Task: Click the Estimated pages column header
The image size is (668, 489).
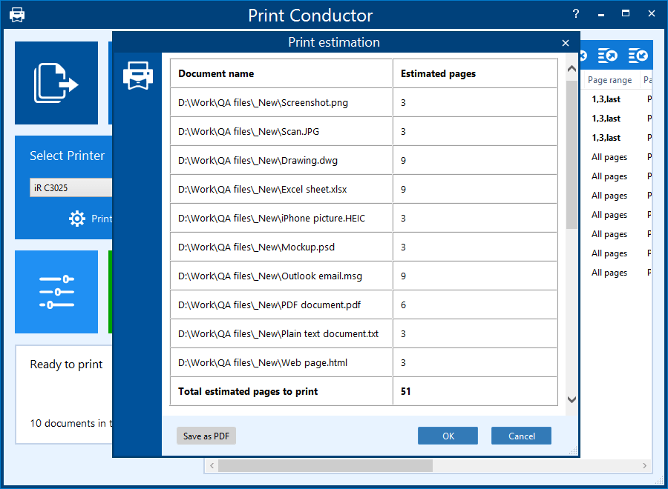Action: pyautogui.click(x=438, y=73)
